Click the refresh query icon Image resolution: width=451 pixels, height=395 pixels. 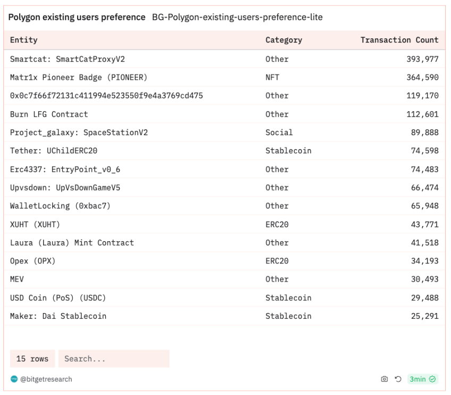pos(398,379)
